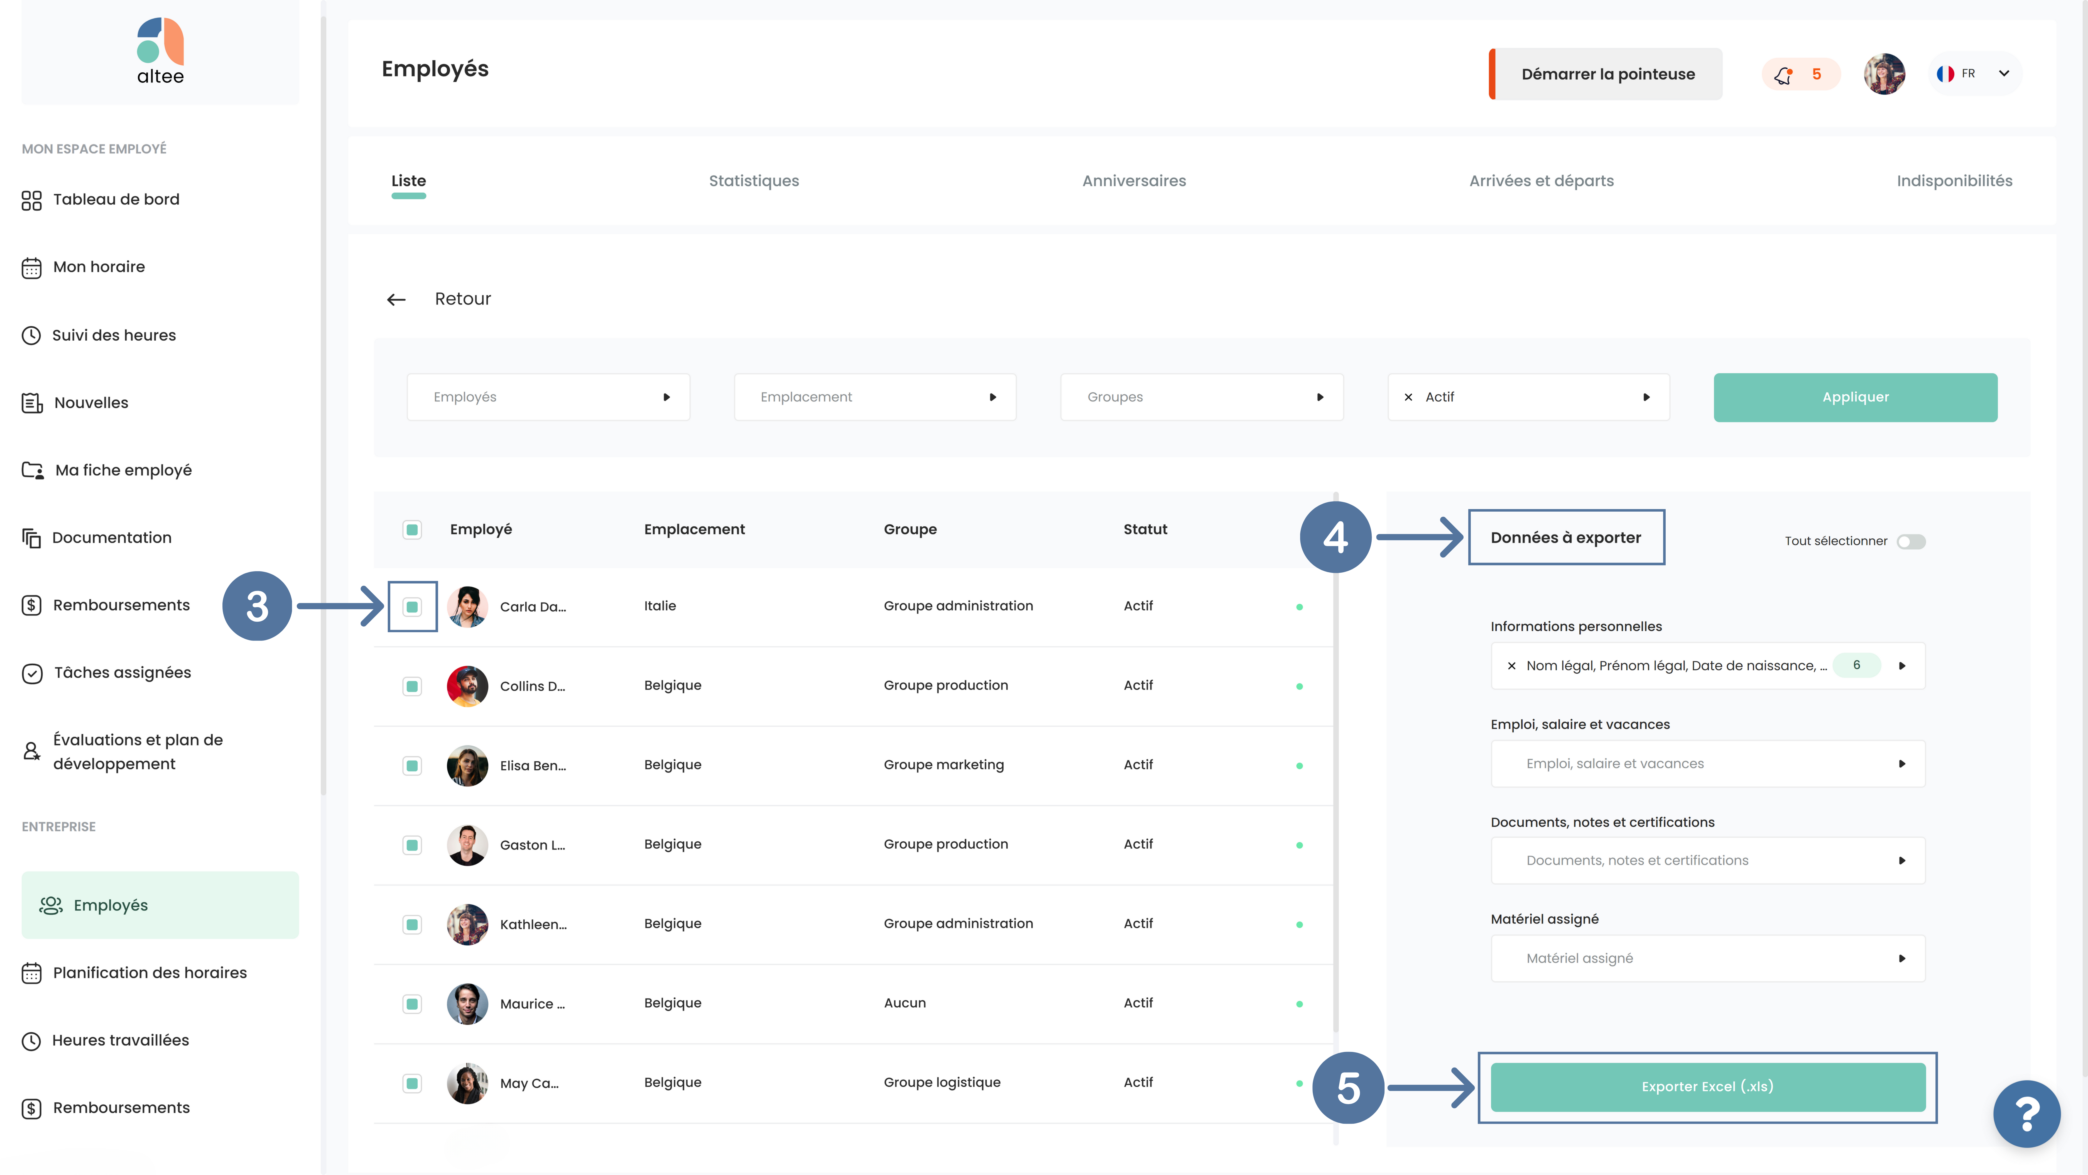The image size is (2088, 1175).
Task: Switch to the Statistiques tab
Action: pyautogui.click(x=754, y=181)
